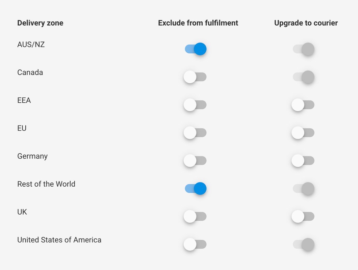Click the disabled courier toggle for Rest of the World
This screenshot has width=358, height=270.
point(304,189)
